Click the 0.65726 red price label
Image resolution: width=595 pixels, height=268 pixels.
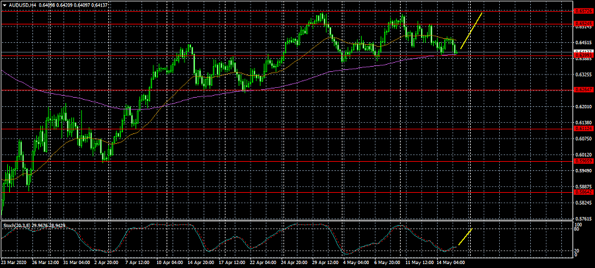(583, 11)
